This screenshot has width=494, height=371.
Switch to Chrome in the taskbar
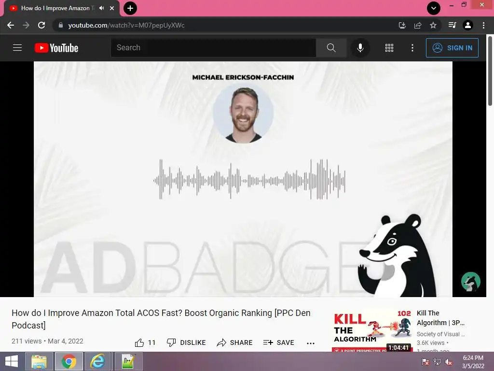[x=69, y=361]
